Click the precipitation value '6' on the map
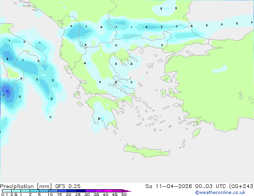254x196 pixels. [8, 59]
